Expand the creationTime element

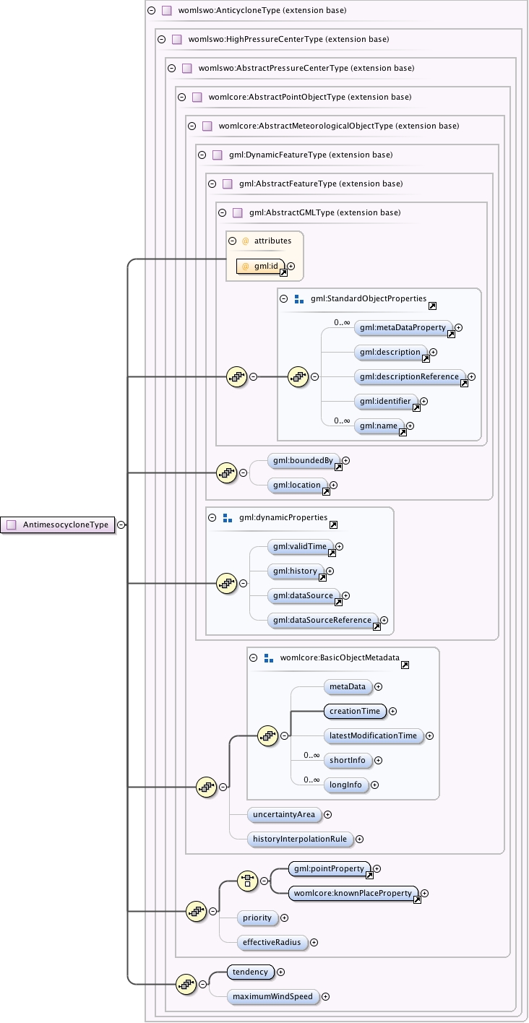pos(393,711)
